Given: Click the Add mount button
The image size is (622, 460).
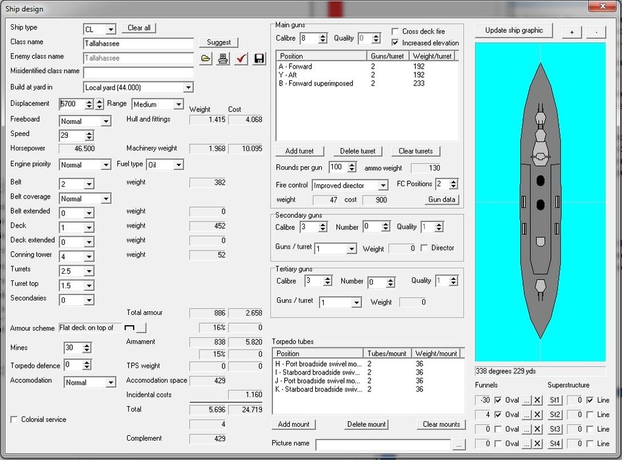Looking at the screenshot, I should [x=293, y=424].
